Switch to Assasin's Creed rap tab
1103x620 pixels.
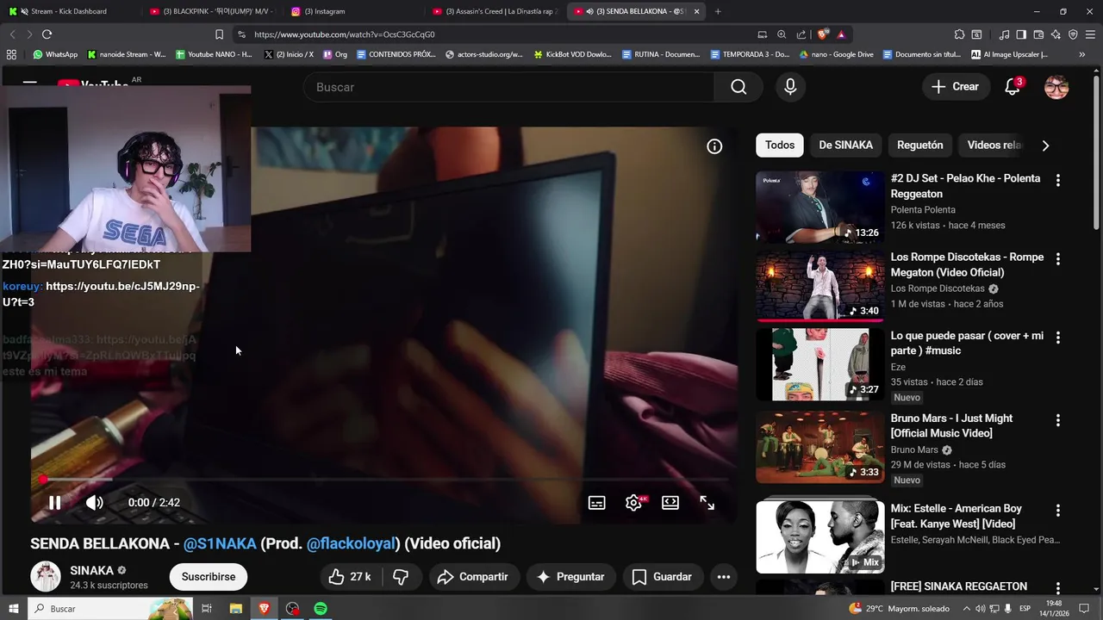point(495,11)
